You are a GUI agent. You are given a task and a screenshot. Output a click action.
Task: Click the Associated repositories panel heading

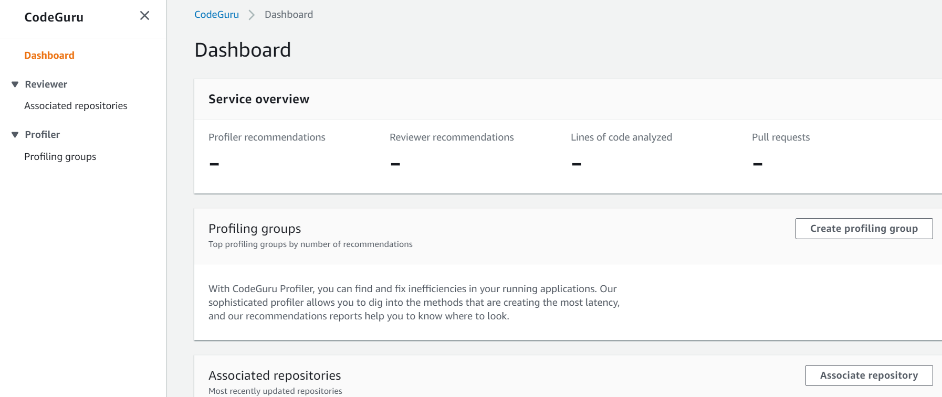[x=275, y=375]
